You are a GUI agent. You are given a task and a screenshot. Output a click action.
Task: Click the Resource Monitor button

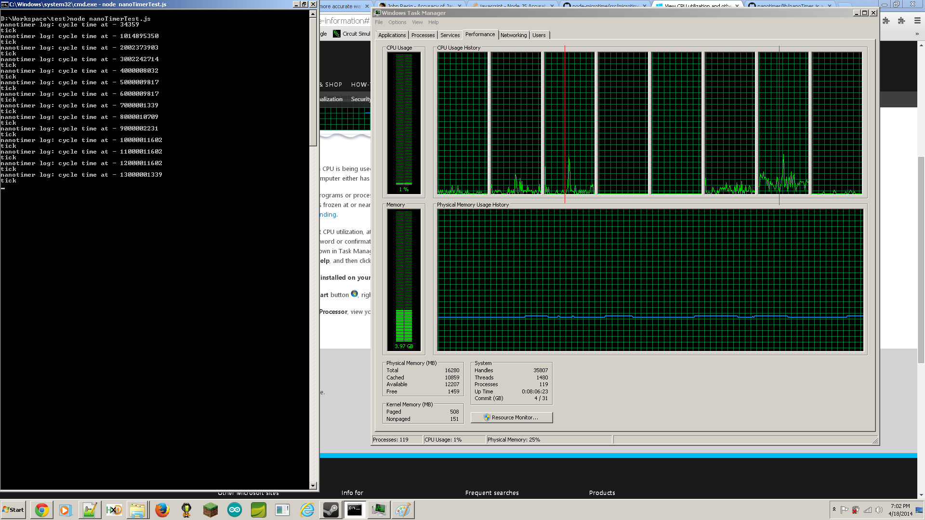coord(511,417)
